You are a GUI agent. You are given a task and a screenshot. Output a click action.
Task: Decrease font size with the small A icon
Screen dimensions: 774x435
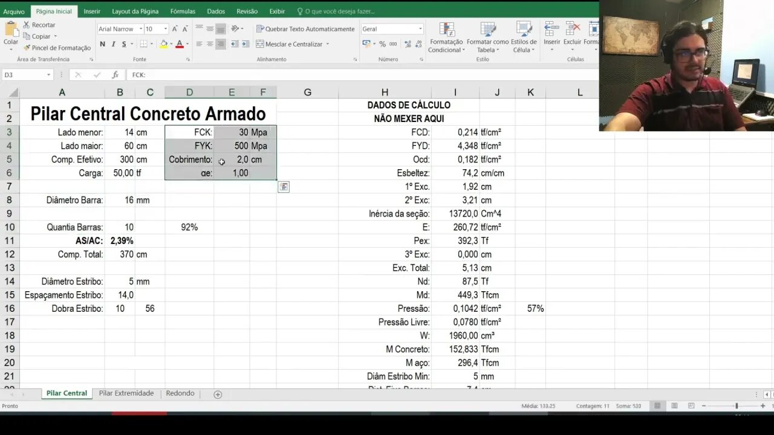point(185,29)
